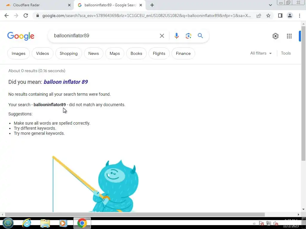Bookmark this tab with the star icon

(268, 16)
